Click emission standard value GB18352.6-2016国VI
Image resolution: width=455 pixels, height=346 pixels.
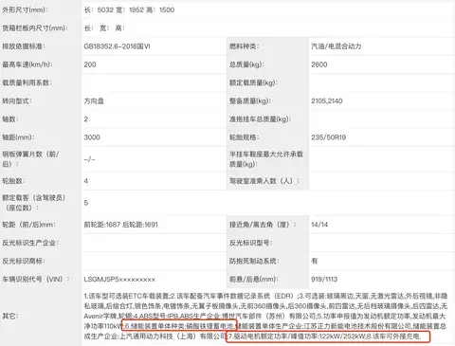point(117,46)
